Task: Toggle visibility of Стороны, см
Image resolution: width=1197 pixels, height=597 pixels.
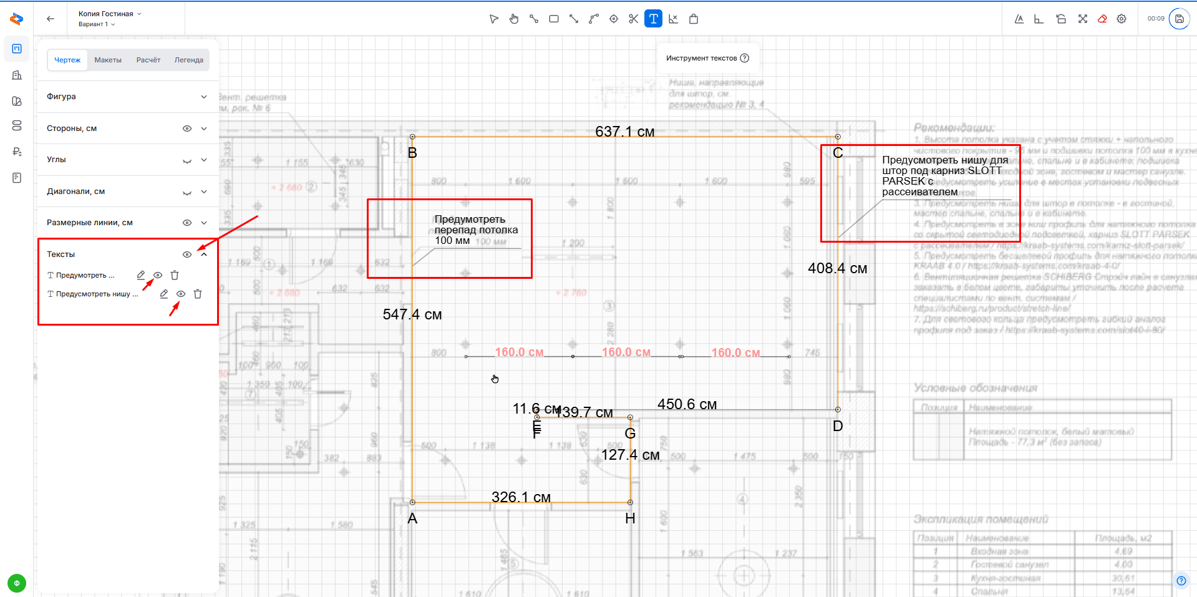Action: [x=187, y=129]
